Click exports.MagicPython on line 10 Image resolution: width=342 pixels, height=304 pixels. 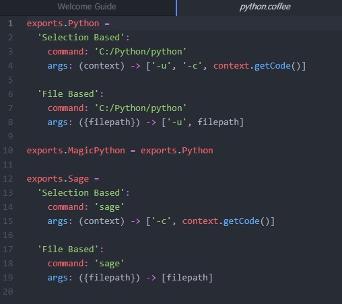76,151
